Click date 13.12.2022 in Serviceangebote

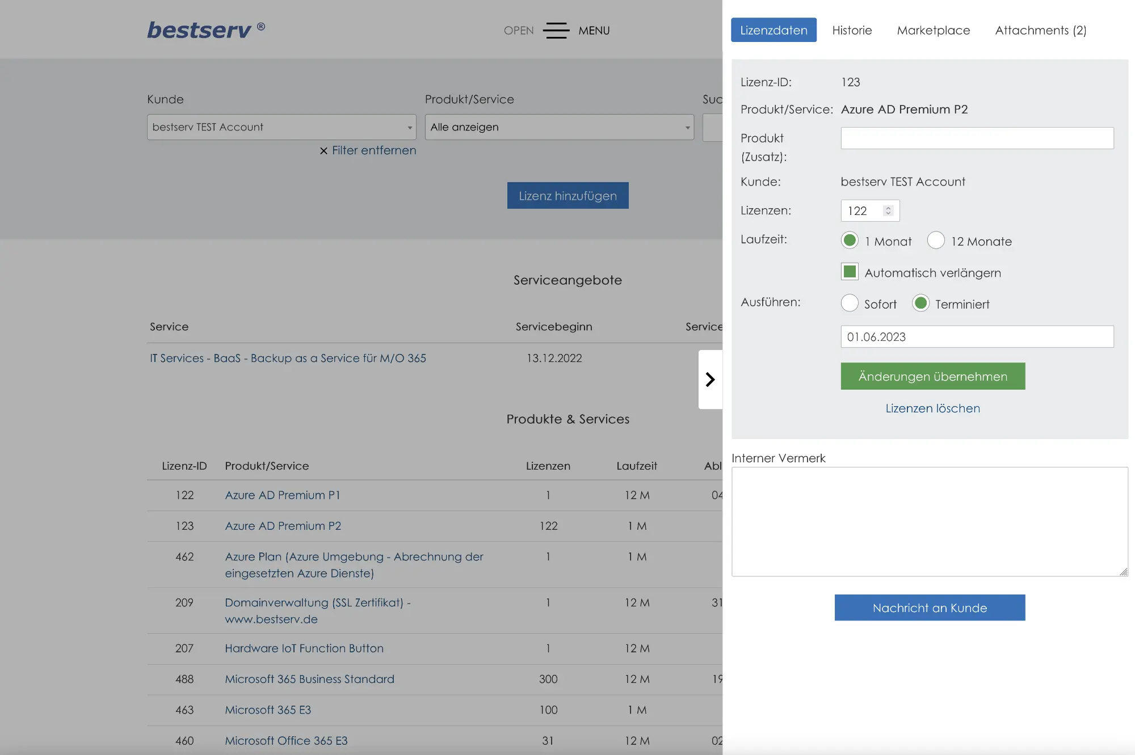click(x=554, y=358)
